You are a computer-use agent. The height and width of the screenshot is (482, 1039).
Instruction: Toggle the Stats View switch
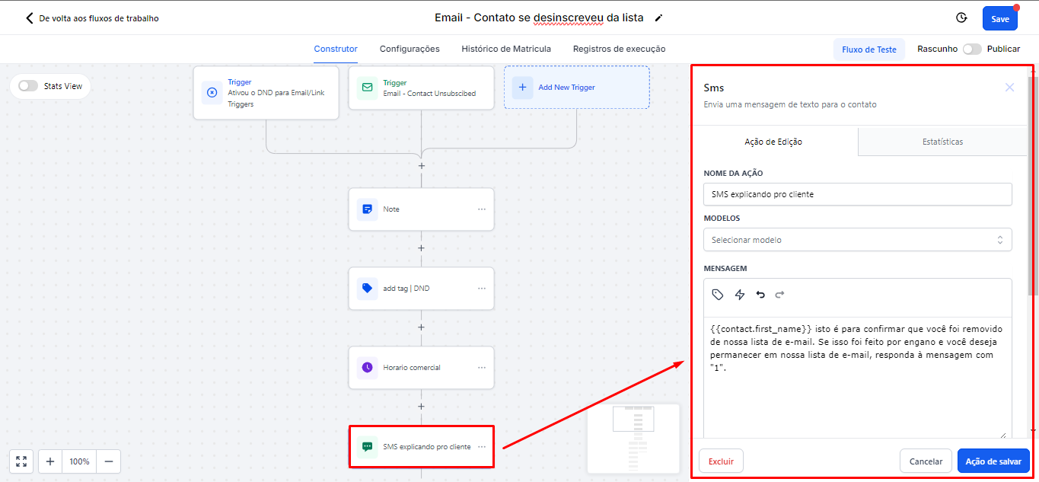(x=28, y=86)
